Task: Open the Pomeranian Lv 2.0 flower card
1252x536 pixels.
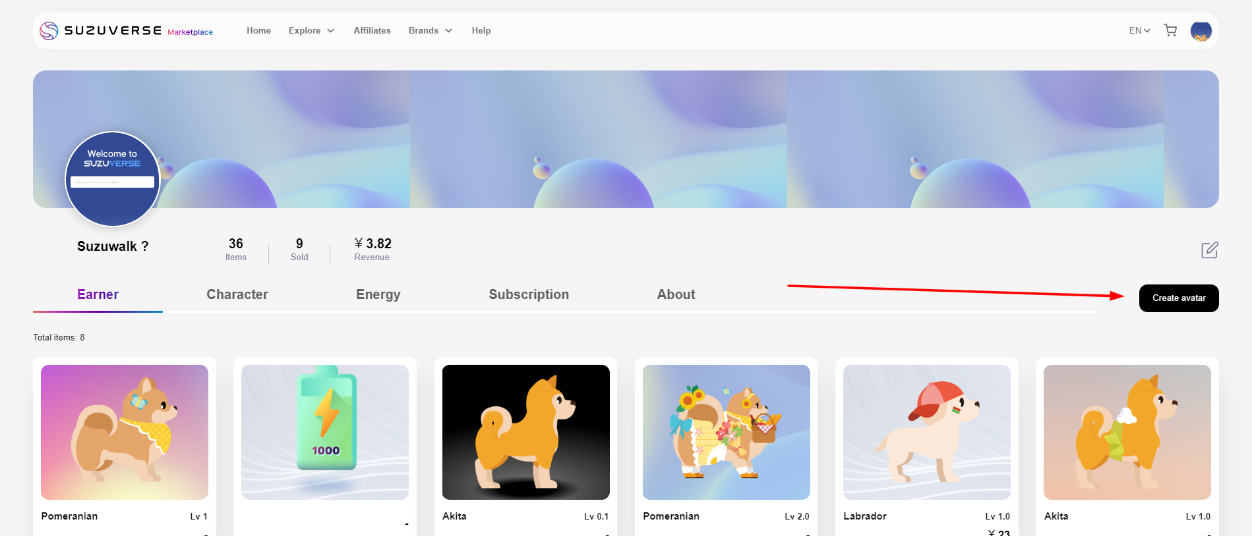Action: [726, 432]
